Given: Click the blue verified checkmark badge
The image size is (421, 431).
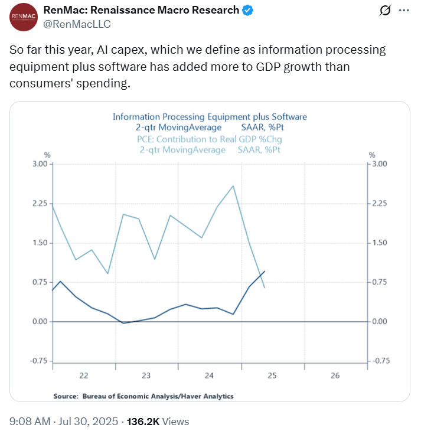Looking at the screenshot, I should point(249,10).
